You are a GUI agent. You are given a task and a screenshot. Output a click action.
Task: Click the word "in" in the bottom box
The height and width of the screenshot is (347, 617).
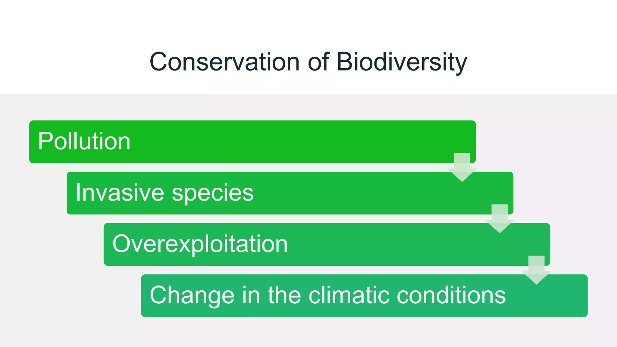click(251, 295)
